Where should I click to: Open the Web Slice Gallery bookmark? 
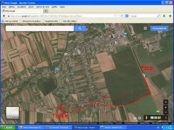coord(68,21)
